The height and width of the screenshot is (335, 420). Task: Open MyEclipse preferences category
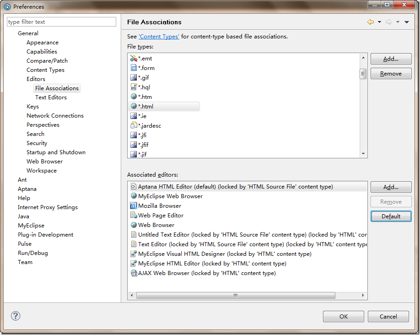[31, 225]
